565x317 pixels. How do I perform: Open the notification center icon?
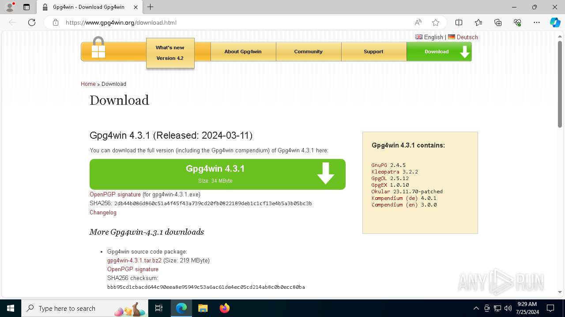click(x=550, y=308)
